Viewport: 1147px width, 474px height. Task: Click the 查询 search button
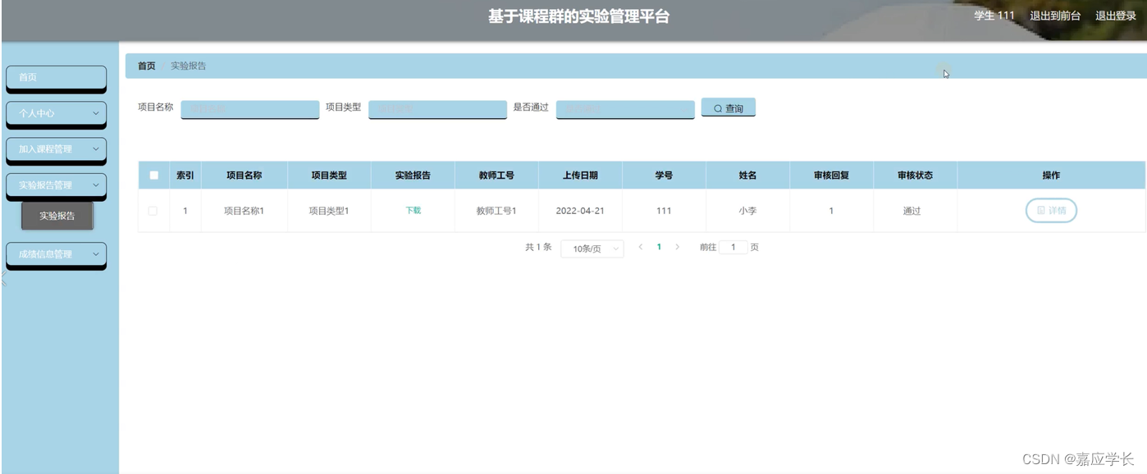[728, 108]
